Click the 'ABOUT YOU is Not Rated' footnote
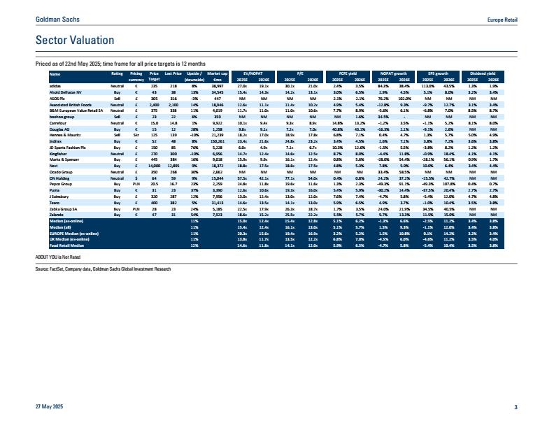The width and height of the screenshot is (554, 428). [58, 257]
